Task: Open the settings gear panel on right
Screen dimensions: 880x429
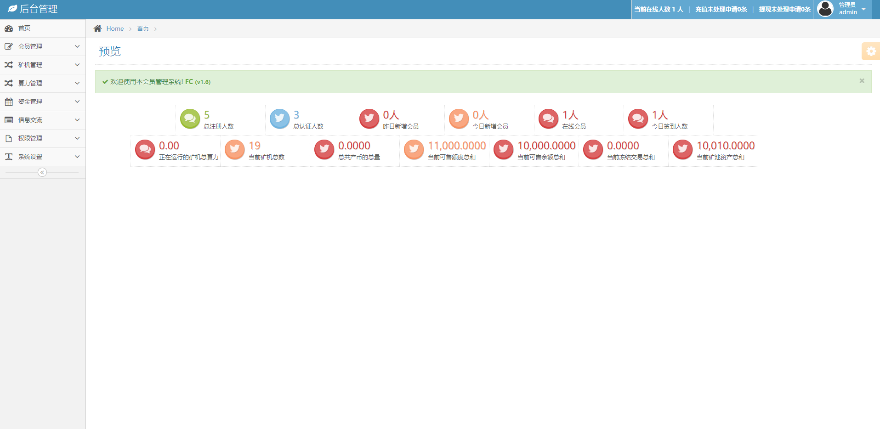Action: pos(871,51)
